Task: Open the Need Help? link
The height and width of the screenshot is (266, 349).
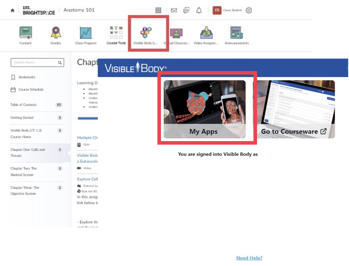Action: click(x=249, y=258)
